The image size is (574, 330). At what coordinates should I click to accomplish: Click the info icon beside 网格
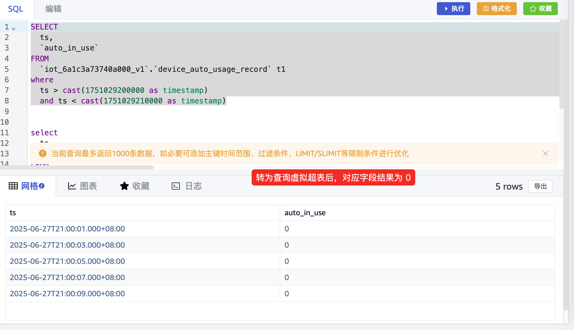(x=42, y=186)
